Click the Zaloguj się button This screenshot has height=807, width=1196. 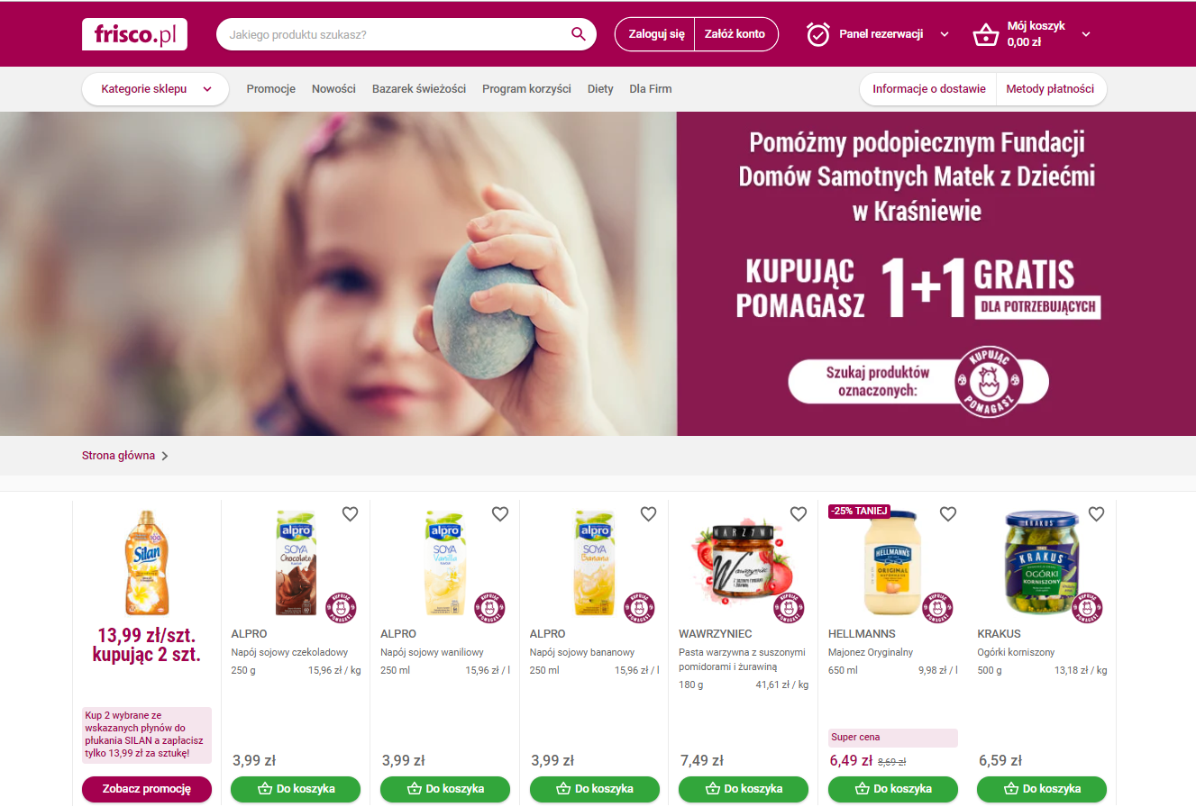(656, 34)
